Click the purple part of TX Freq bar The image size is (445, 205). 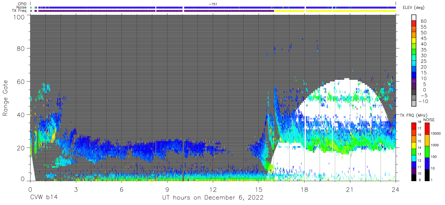[x=156, y=11]
